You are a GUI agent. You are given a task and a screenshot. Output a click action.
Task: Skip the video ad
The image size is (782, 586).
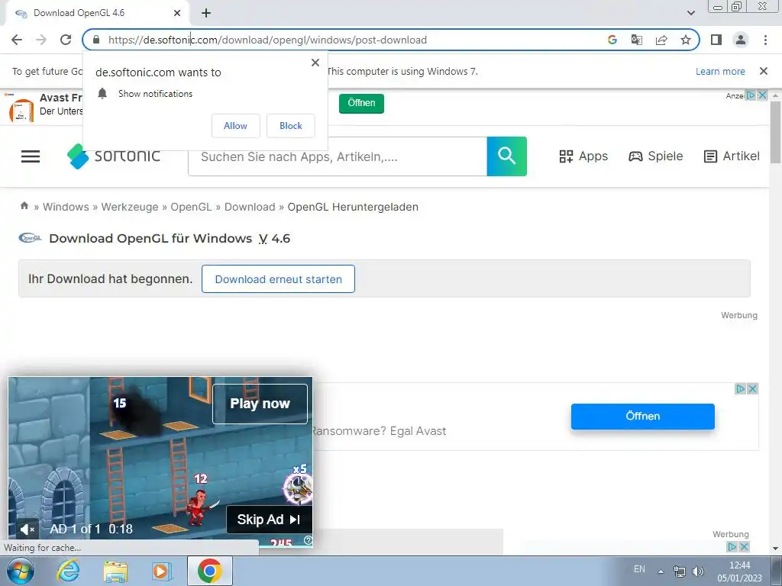(269, 519)
